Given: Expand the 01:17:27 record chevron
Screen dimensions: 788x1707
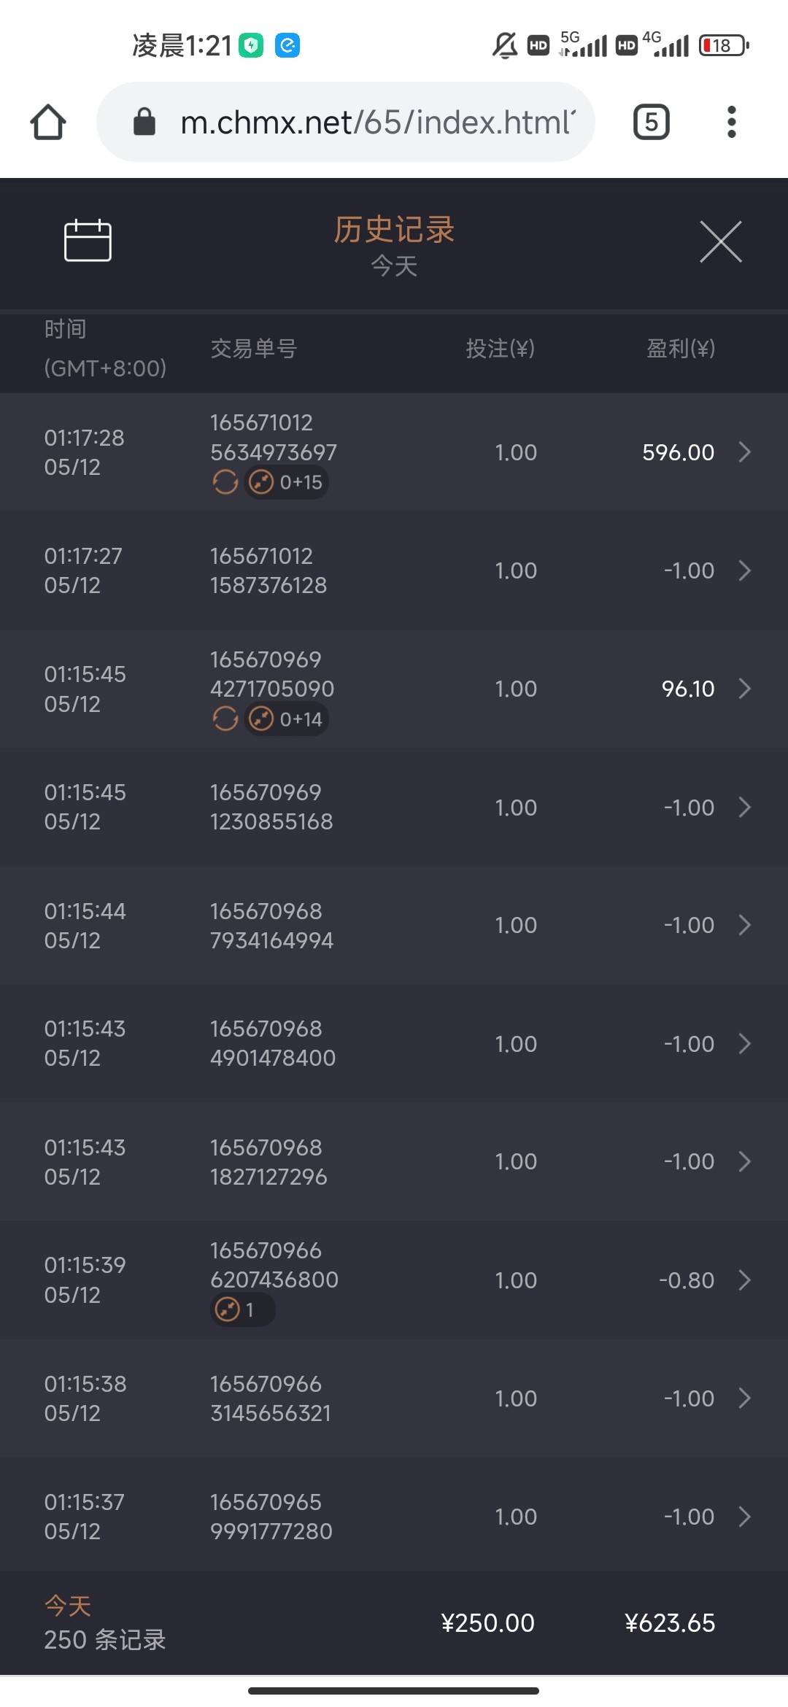Looking at the screenshot, I should click(744, 570).
